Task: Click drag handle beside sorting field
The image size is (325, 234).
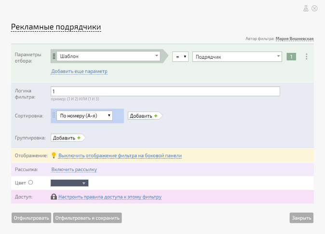Action: (x=54, y=115)
